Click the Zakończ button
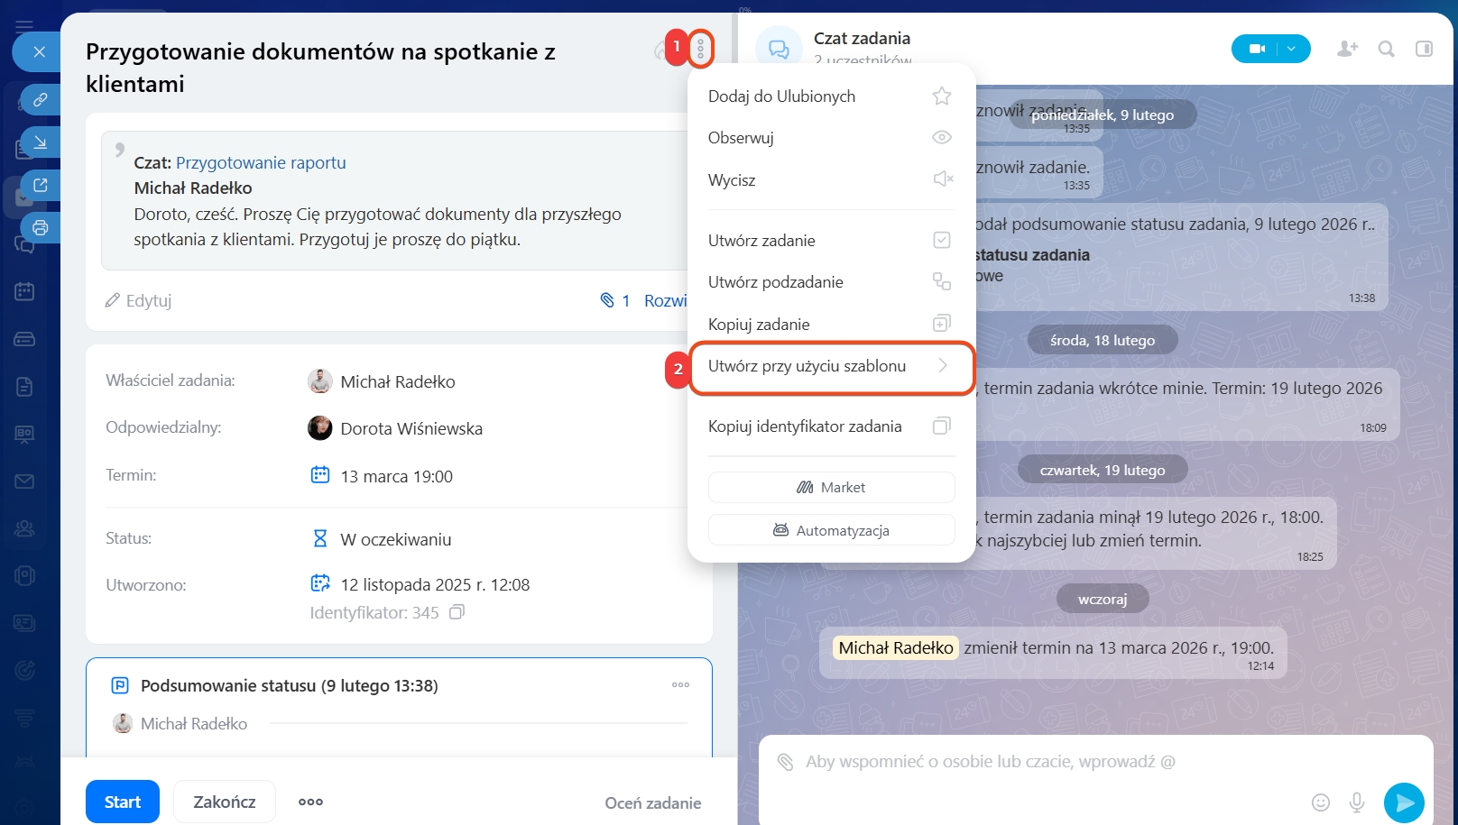Viewport: 1458px width, 825px height. click(225, 802)
